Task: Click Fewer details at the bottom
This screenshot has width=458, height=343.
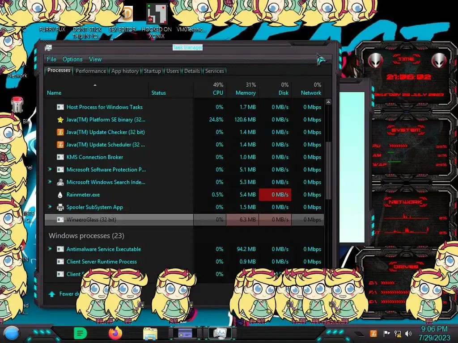Action: click(64, 294)
